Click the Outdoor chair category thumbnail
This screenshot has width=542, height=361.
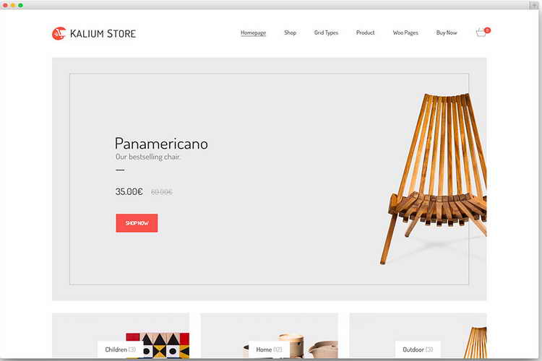point(475,343)
